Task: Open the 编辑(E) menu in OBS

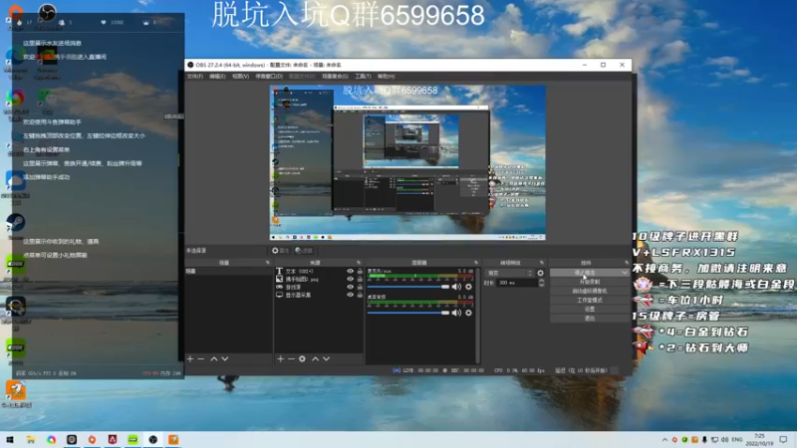Action: 217,77
